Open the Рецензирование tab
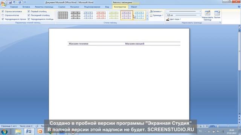 pos(92,7)
